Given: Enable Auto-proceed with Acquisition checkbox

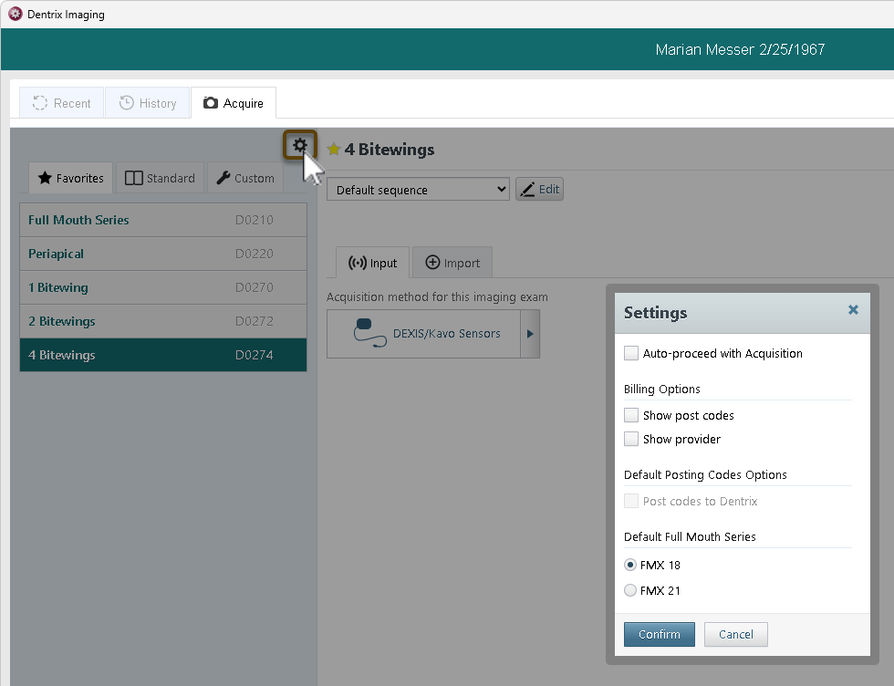Looking at the screenshot, I should point(631,353).
